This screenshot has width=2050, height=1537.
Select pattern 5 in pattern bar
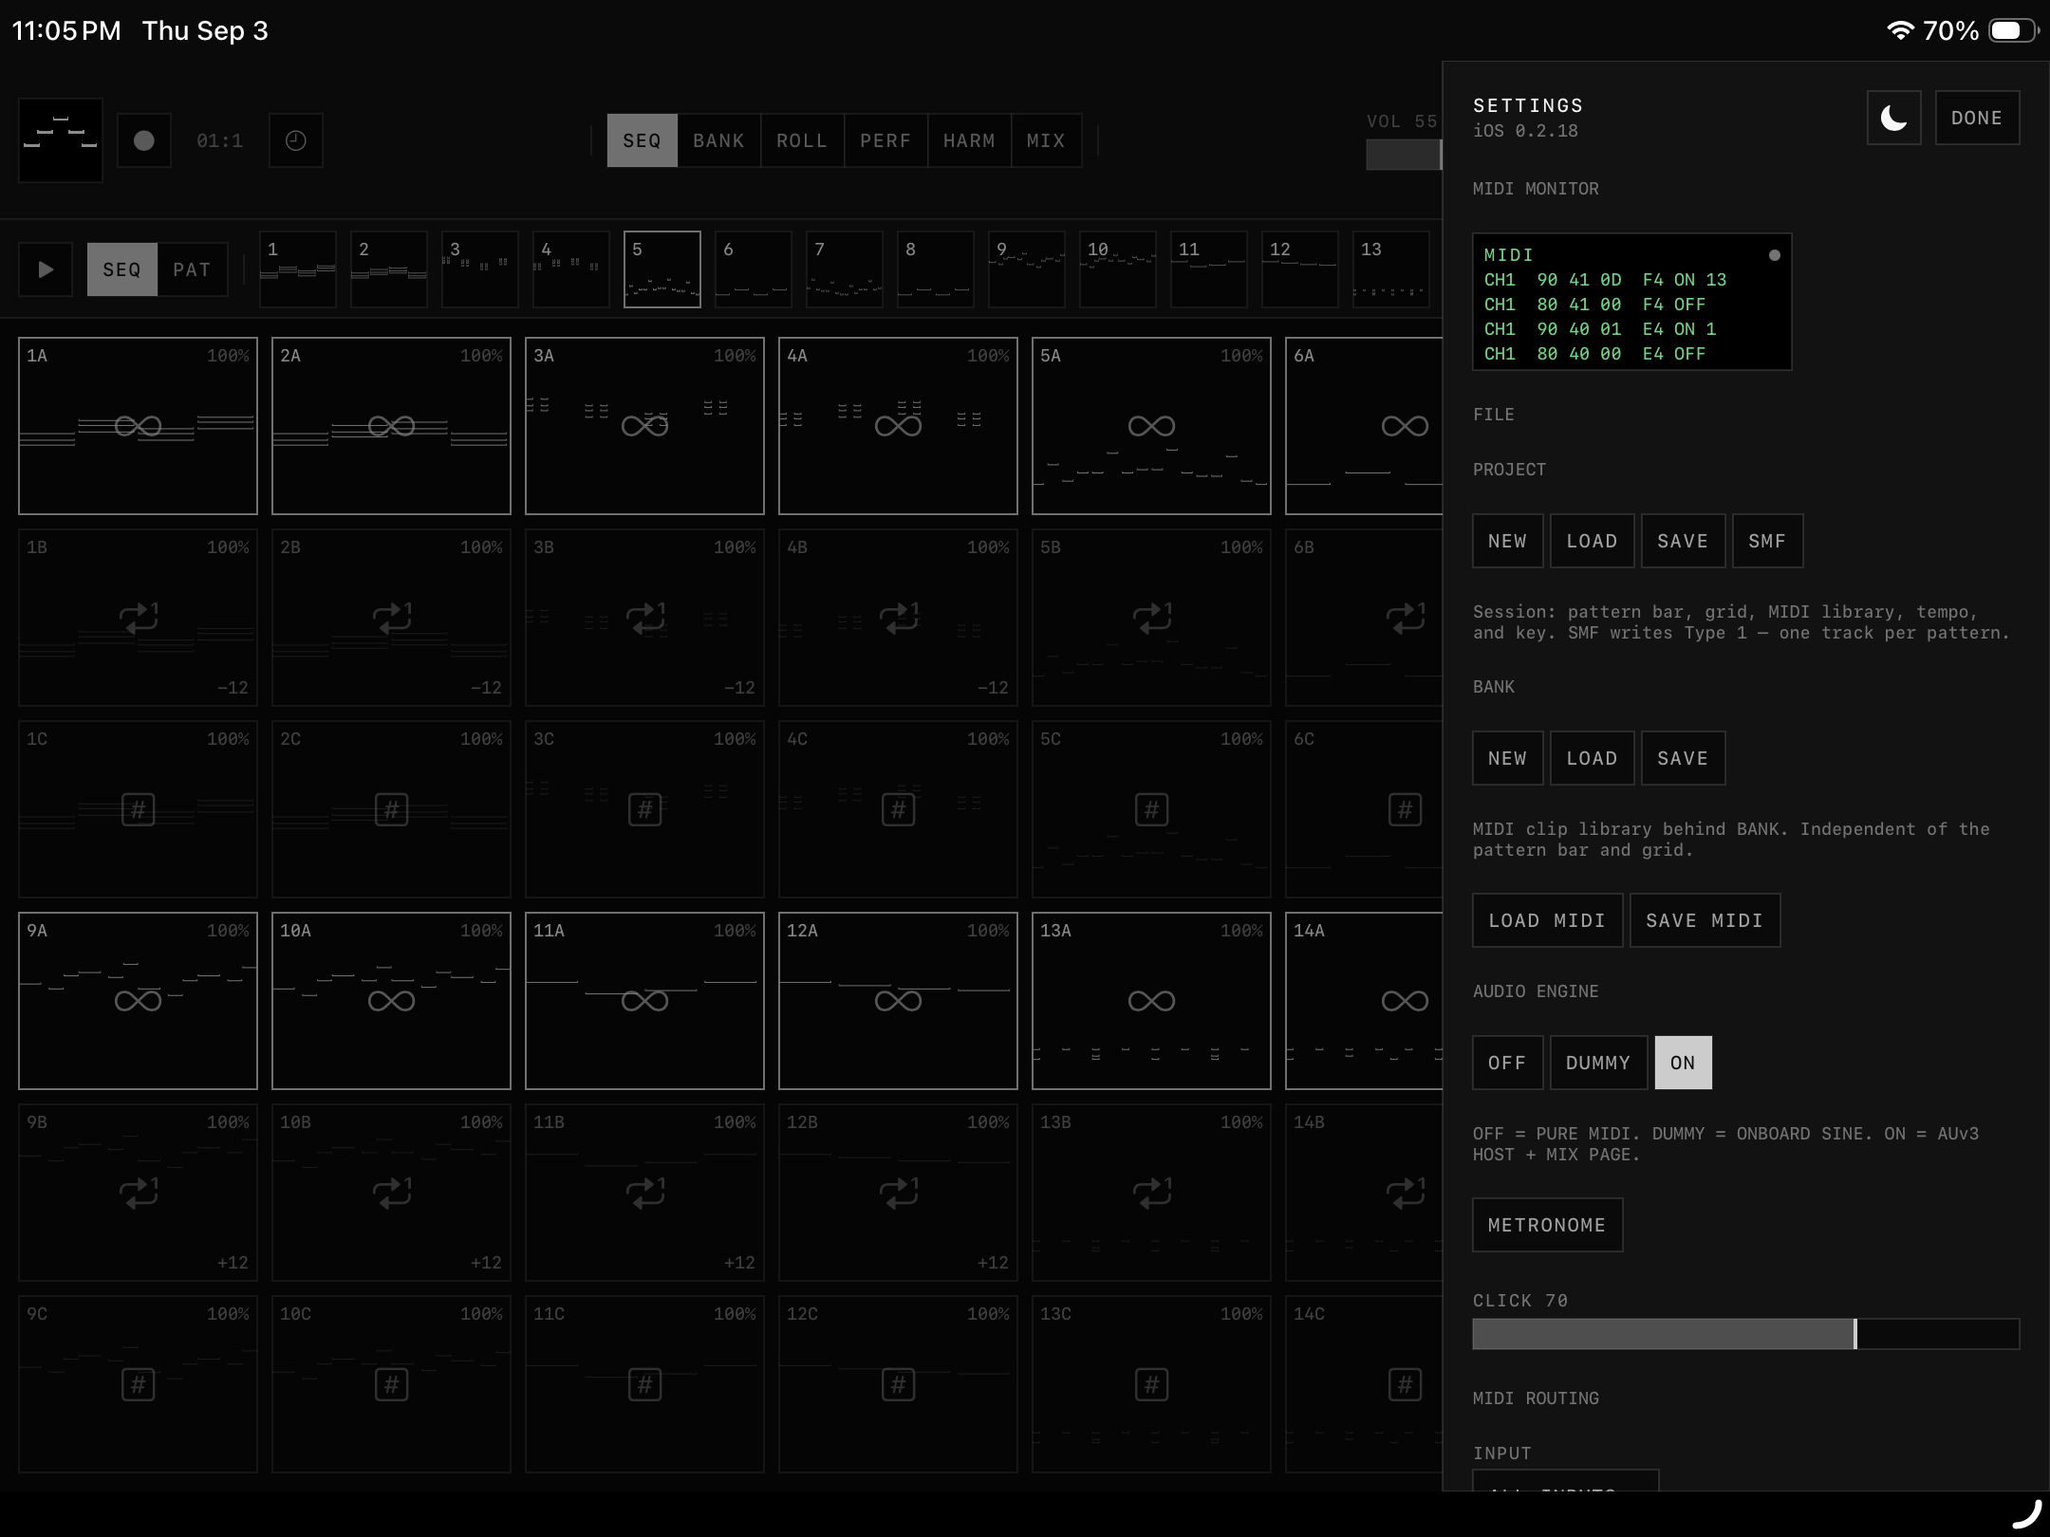(662, 269)
